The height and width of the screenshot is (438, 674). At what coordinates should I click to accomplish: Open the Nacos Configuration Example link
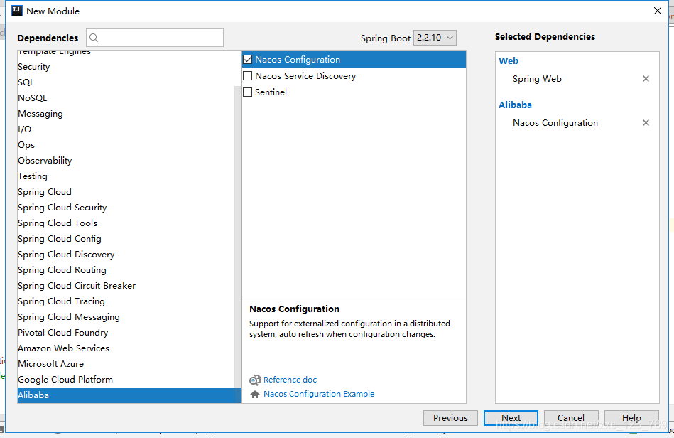point(319,394)
